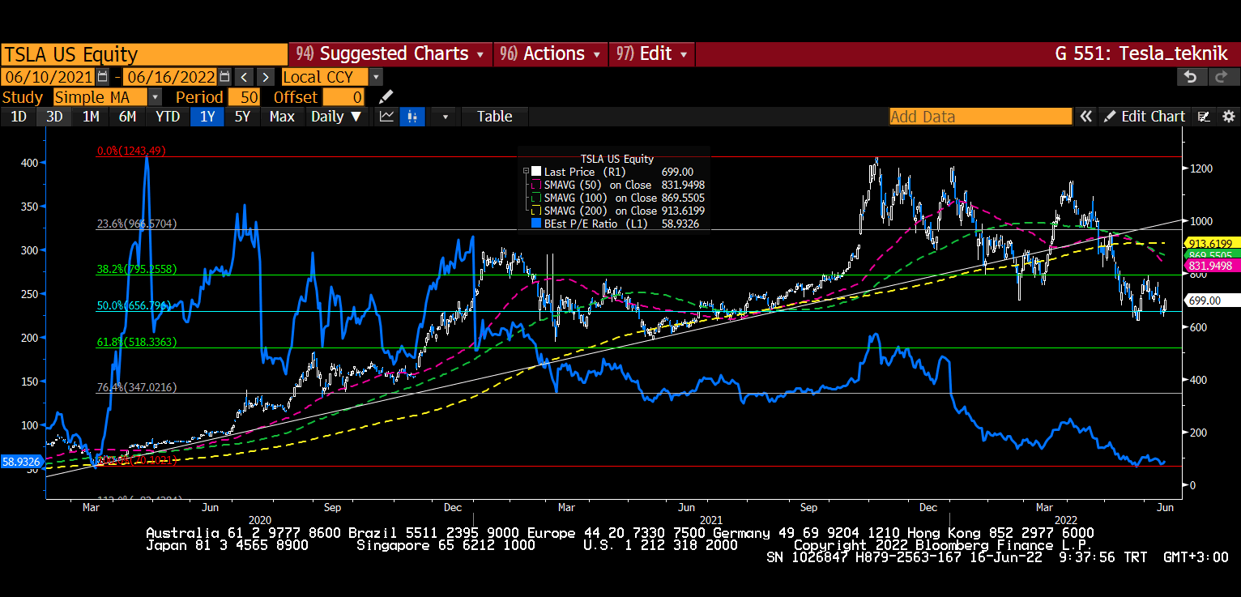The height and width of the screenshot is (597, 1241).
Task: Open the Edit menu
Action: pyautogui.click(x=652, y=54)
